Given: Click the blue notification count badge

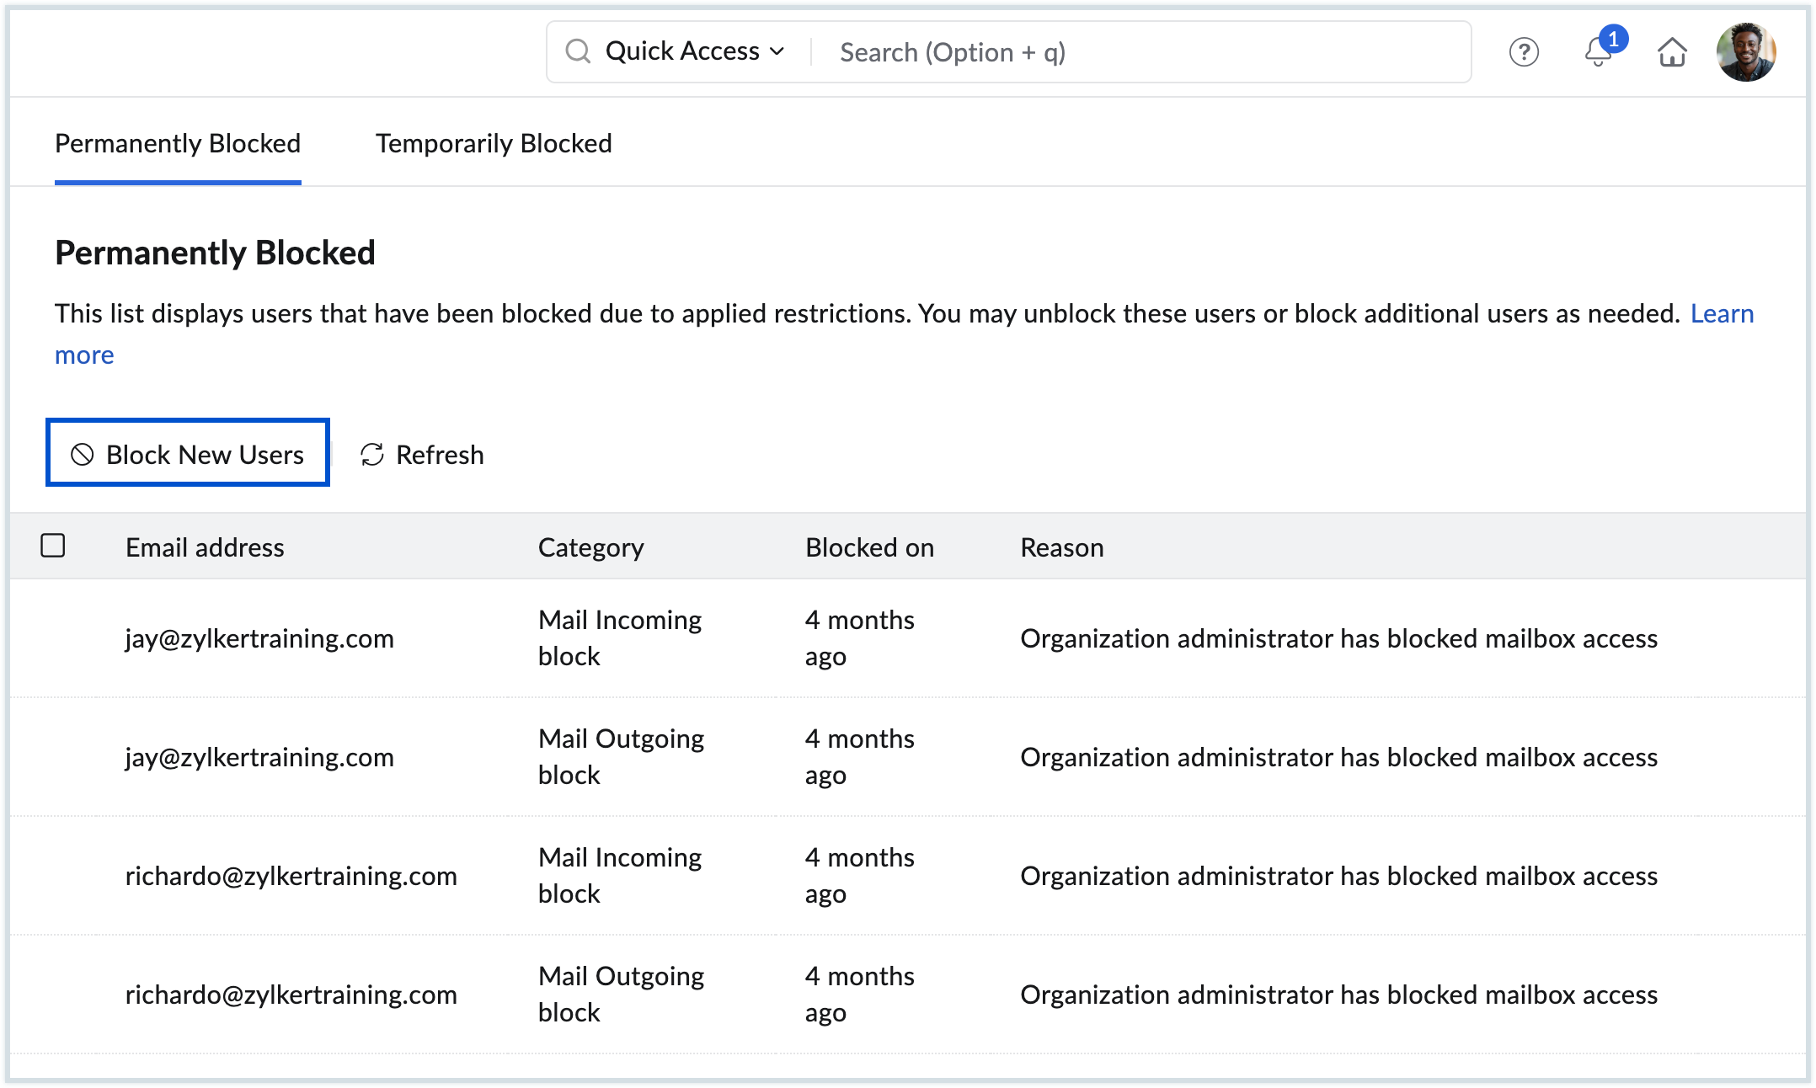Looking at the screenshot, I should click(x=1613, y=39).
